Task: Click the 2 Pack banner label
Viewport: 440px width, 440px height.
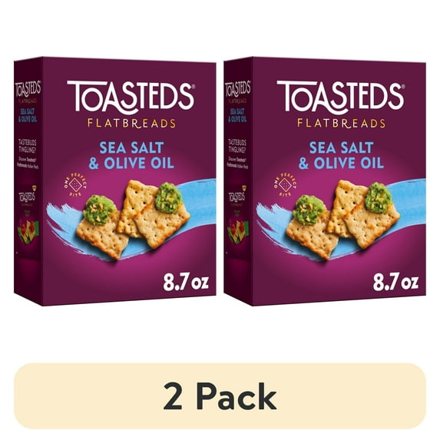Action: [220, 396]
